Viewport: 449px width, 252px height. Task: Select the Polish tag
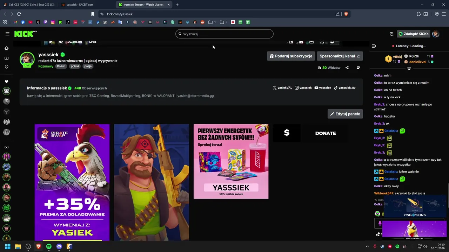pos(61,66)
